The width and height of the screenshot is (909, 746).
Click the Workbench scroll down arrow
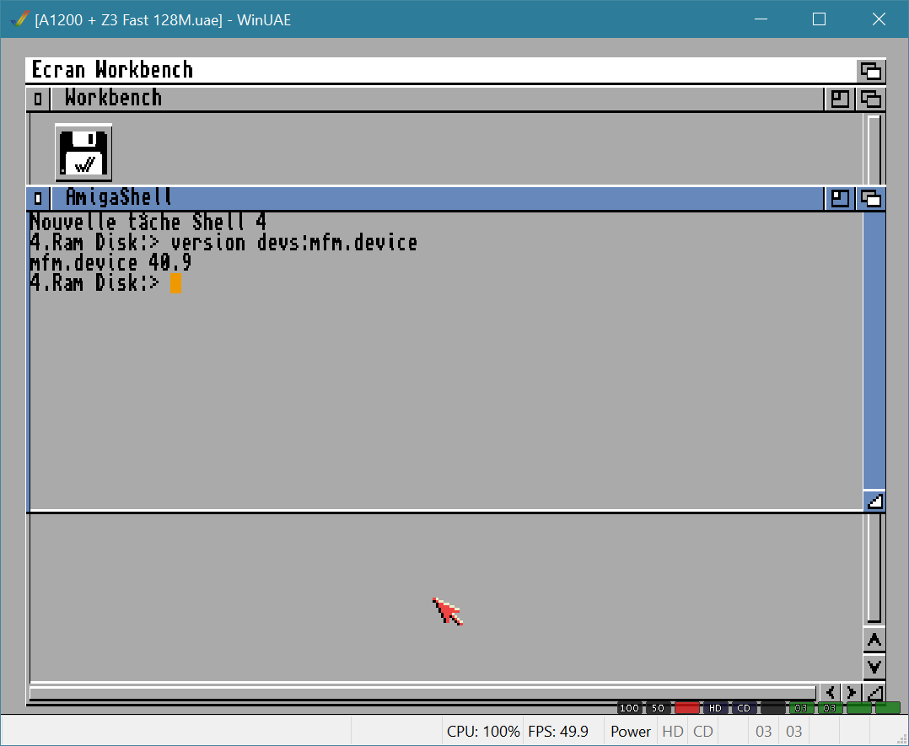(874, 667)
